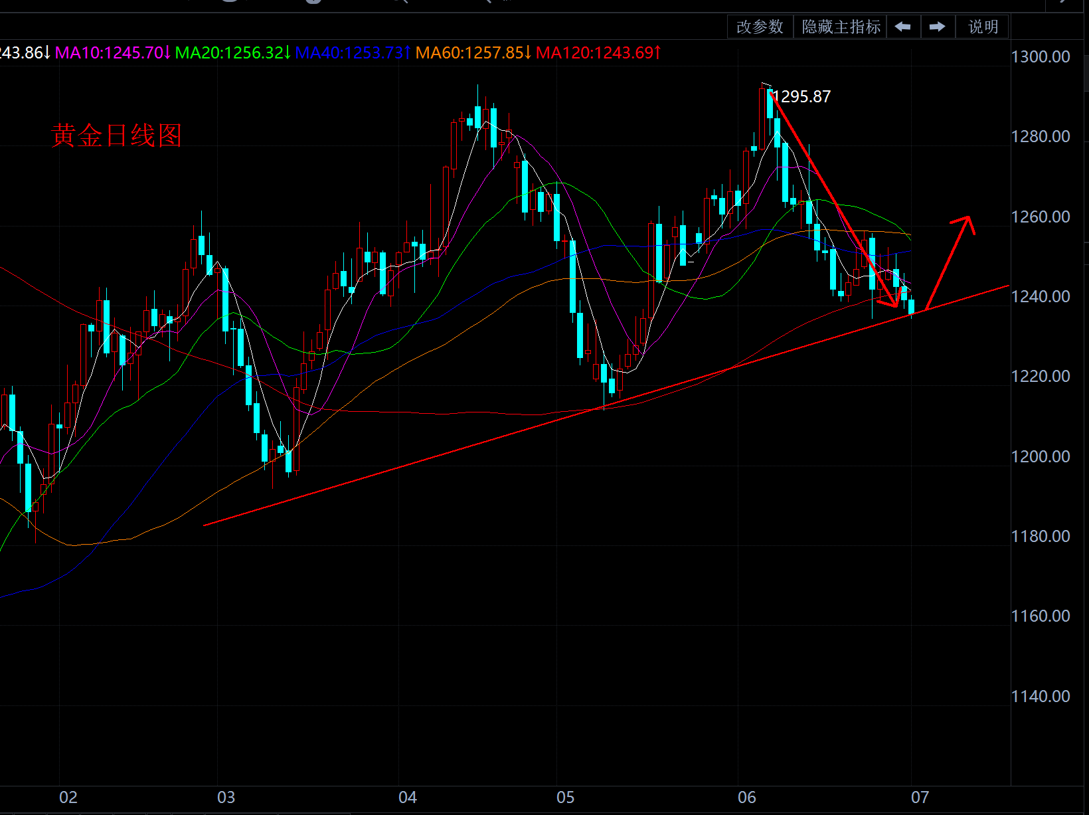Click the 1200.00 price axis label
The height and width of the screenshot is (815, 1089).
click(1040, 457)
